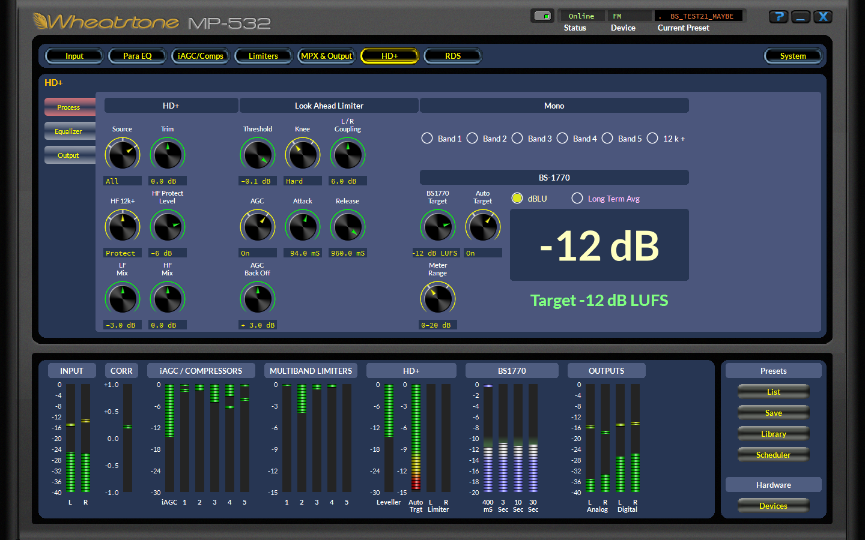Select the Process side tab
The width and height of the screenshot is (865, 540).
coord(70,107)
